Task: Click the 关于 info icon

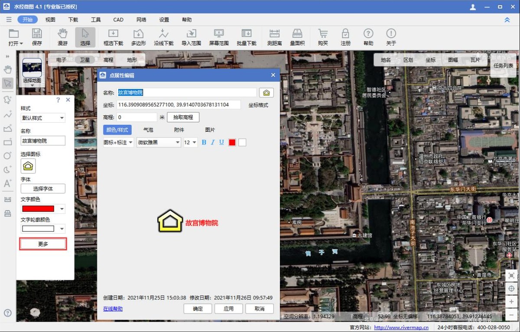Action: [391, 33]
